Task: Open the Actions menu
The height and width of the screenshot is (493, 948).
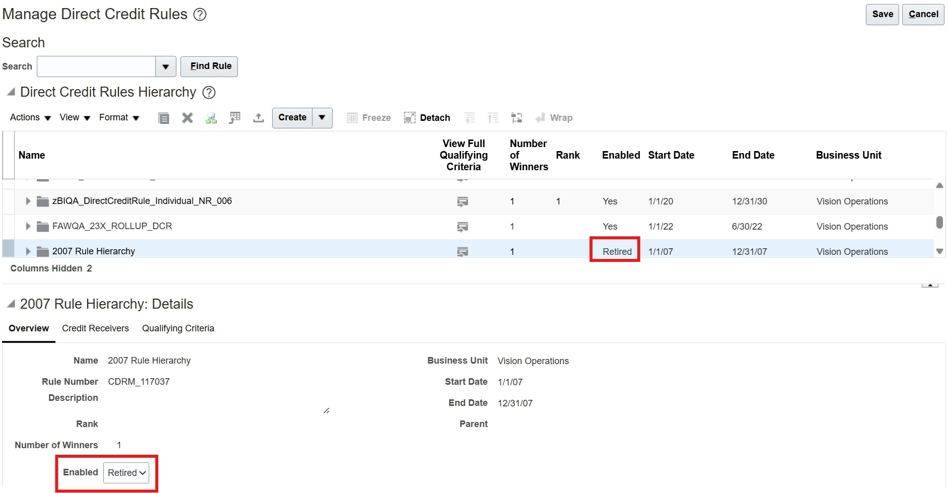Action: point(30,118)
